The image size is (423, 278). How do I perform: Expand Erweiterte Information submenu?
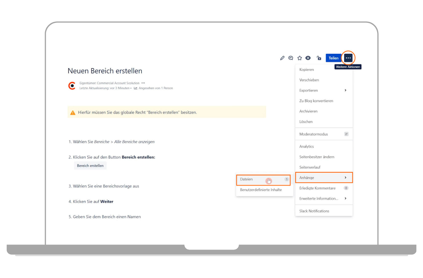click(324, 198)
